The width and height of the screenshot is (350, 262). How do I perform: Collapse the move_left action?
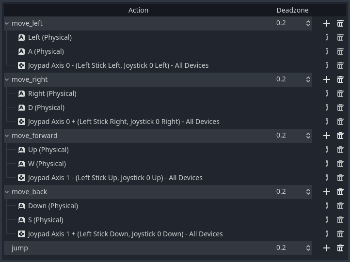[x=7, y=23]
